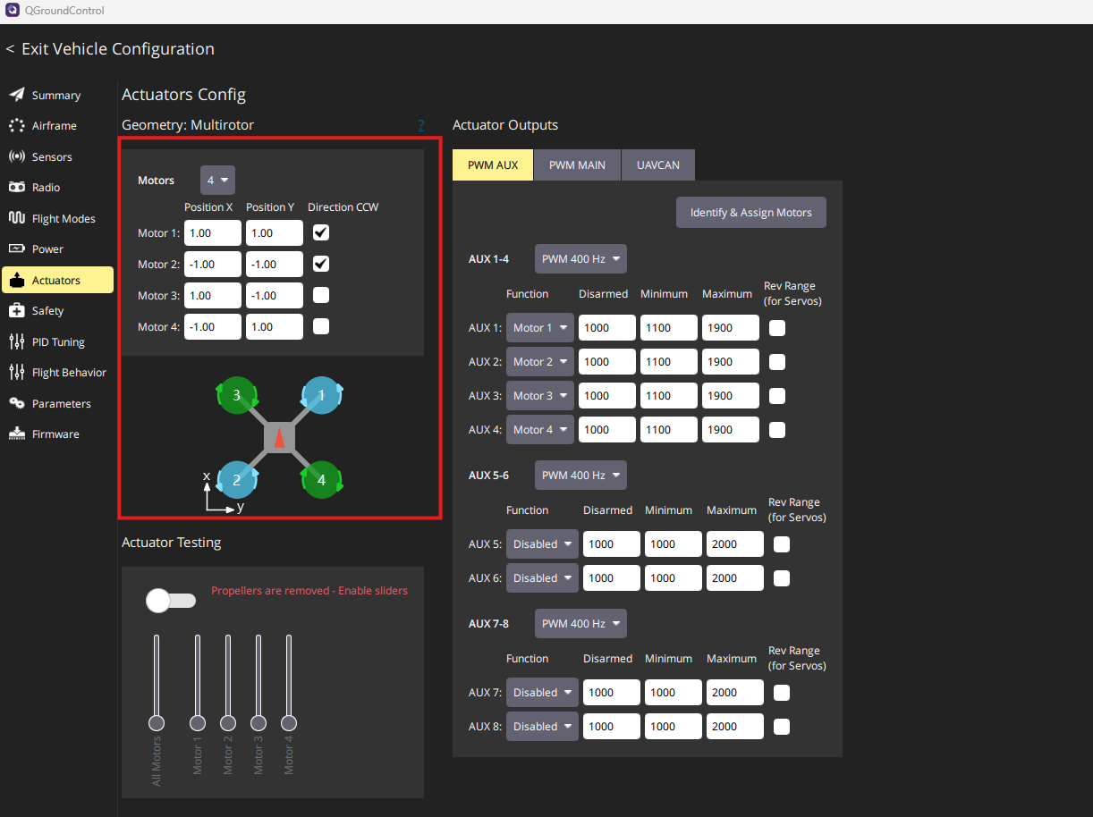Viewport: 1093px width, 817px height.
Task: Open AUX 1-4 PWM 400 Hz dropdown
Action: coord(580,259)
